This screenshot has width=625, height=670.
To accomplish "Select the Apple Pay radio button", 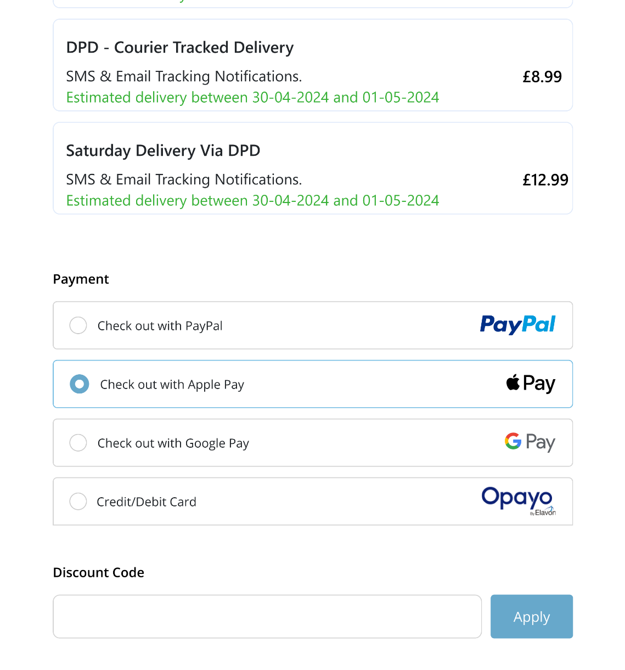I will pyautogui.click(x=80, y=384).
